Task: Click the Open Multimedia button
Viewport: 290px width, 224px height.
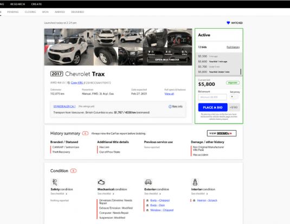Action: pos(167,60)
